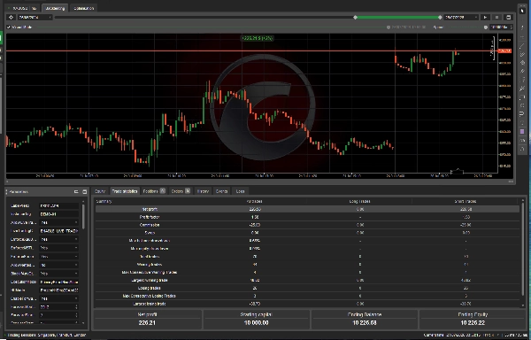Click the Long trades column header
The image size is (531, 340).
click(x=359, y=201)
